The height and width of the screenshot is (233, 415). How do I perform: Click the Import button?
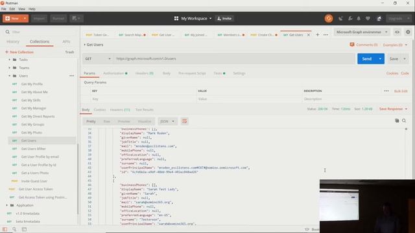tap(39, 19)
